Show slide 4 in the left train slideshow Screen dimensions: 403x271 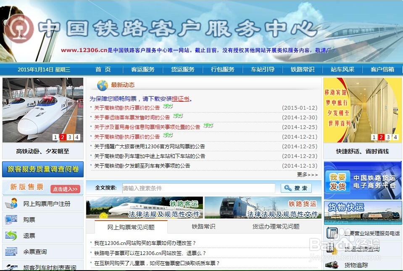77,137
